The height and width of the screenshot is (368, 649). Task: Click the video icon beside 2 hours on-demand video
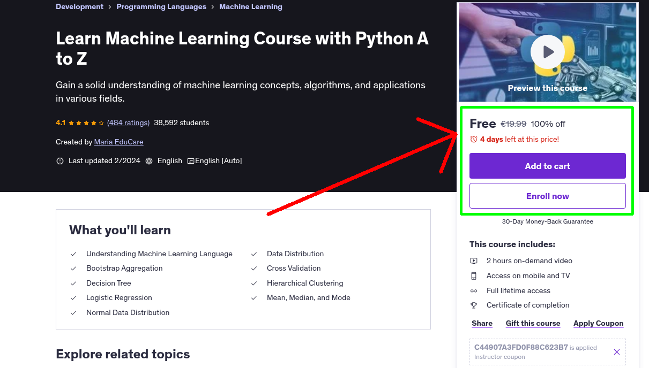tap(474, 261)
